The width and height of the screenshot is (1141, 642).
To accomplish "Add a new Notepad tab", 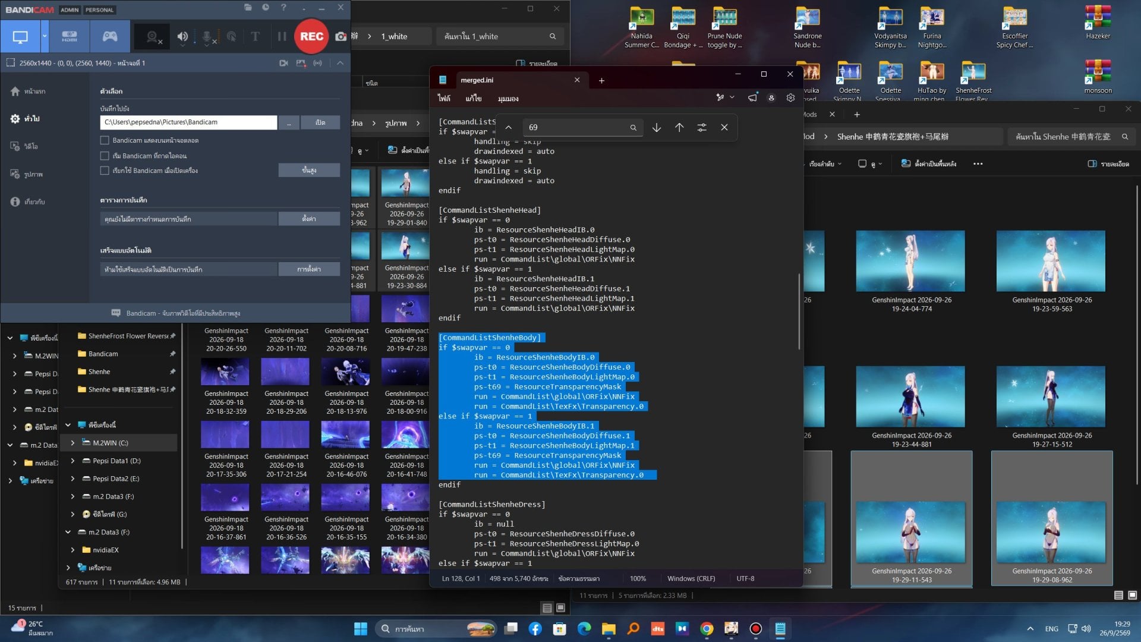I will coord(601,81).
